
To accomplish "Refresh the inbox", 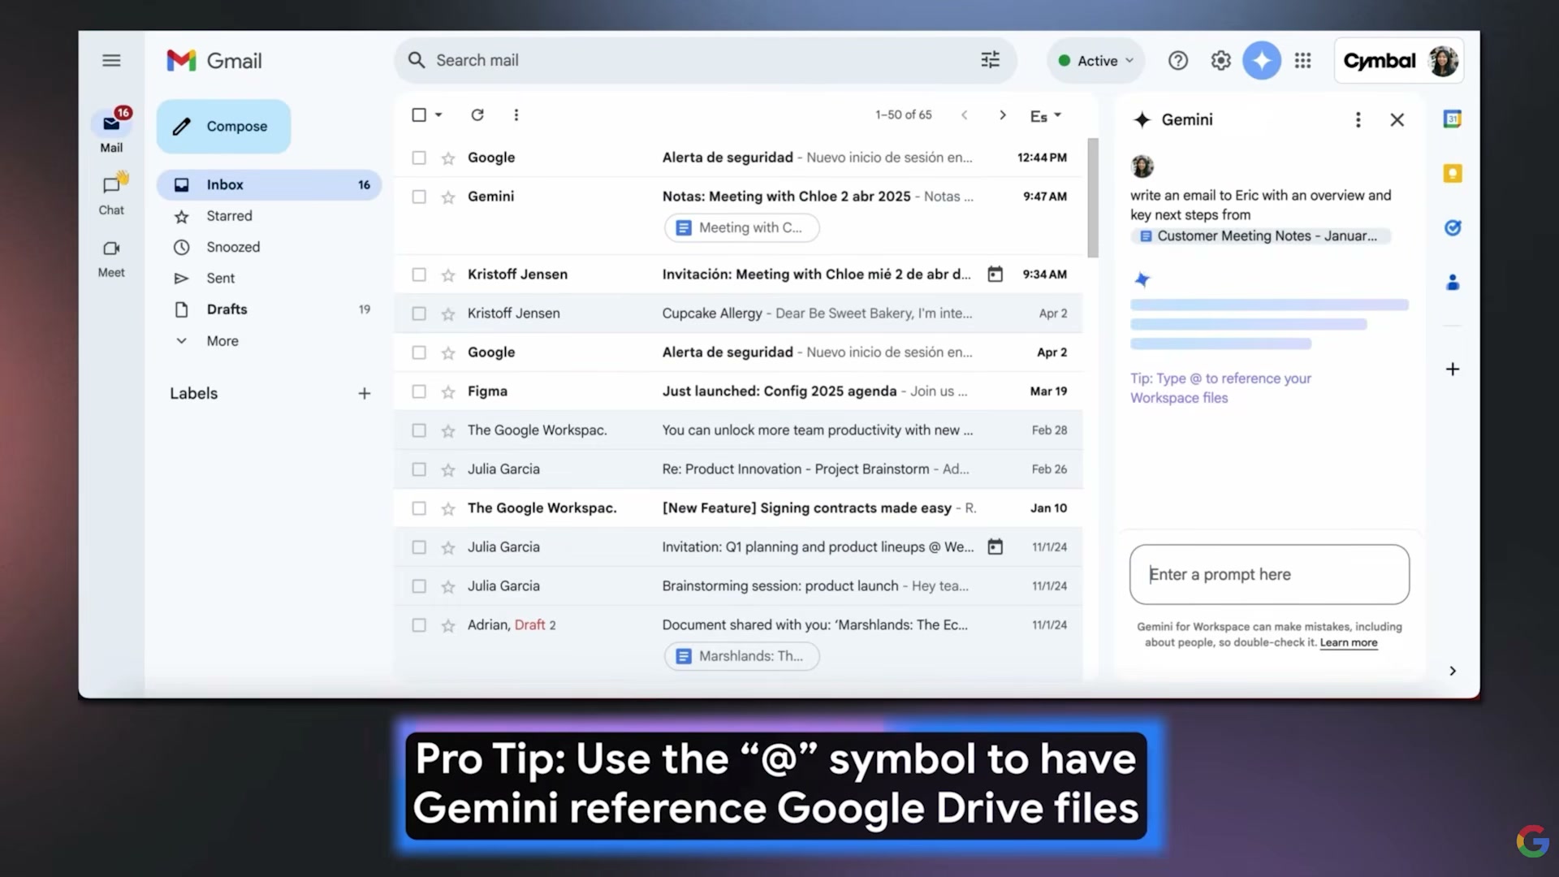I will point(477,115).
